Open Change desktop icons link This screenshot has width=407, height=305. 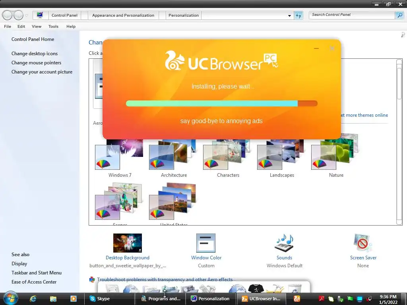coord(35,54)
